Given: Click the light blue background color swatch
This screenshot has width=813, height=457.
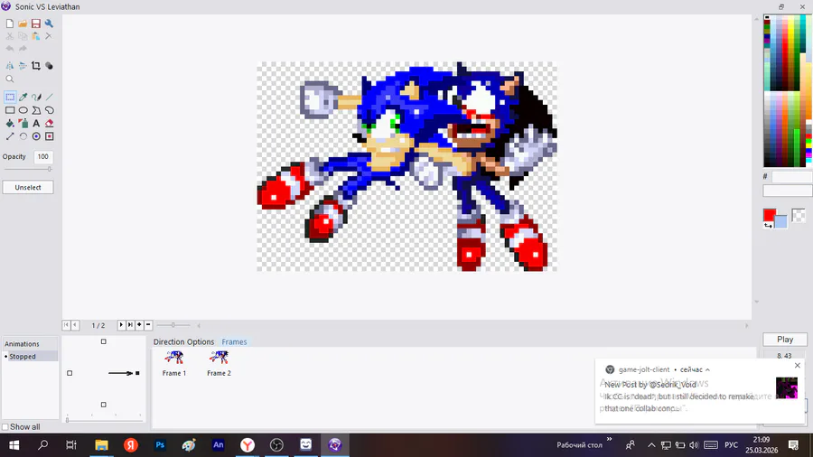Looking at the screenshot, I should pos(782,223).
